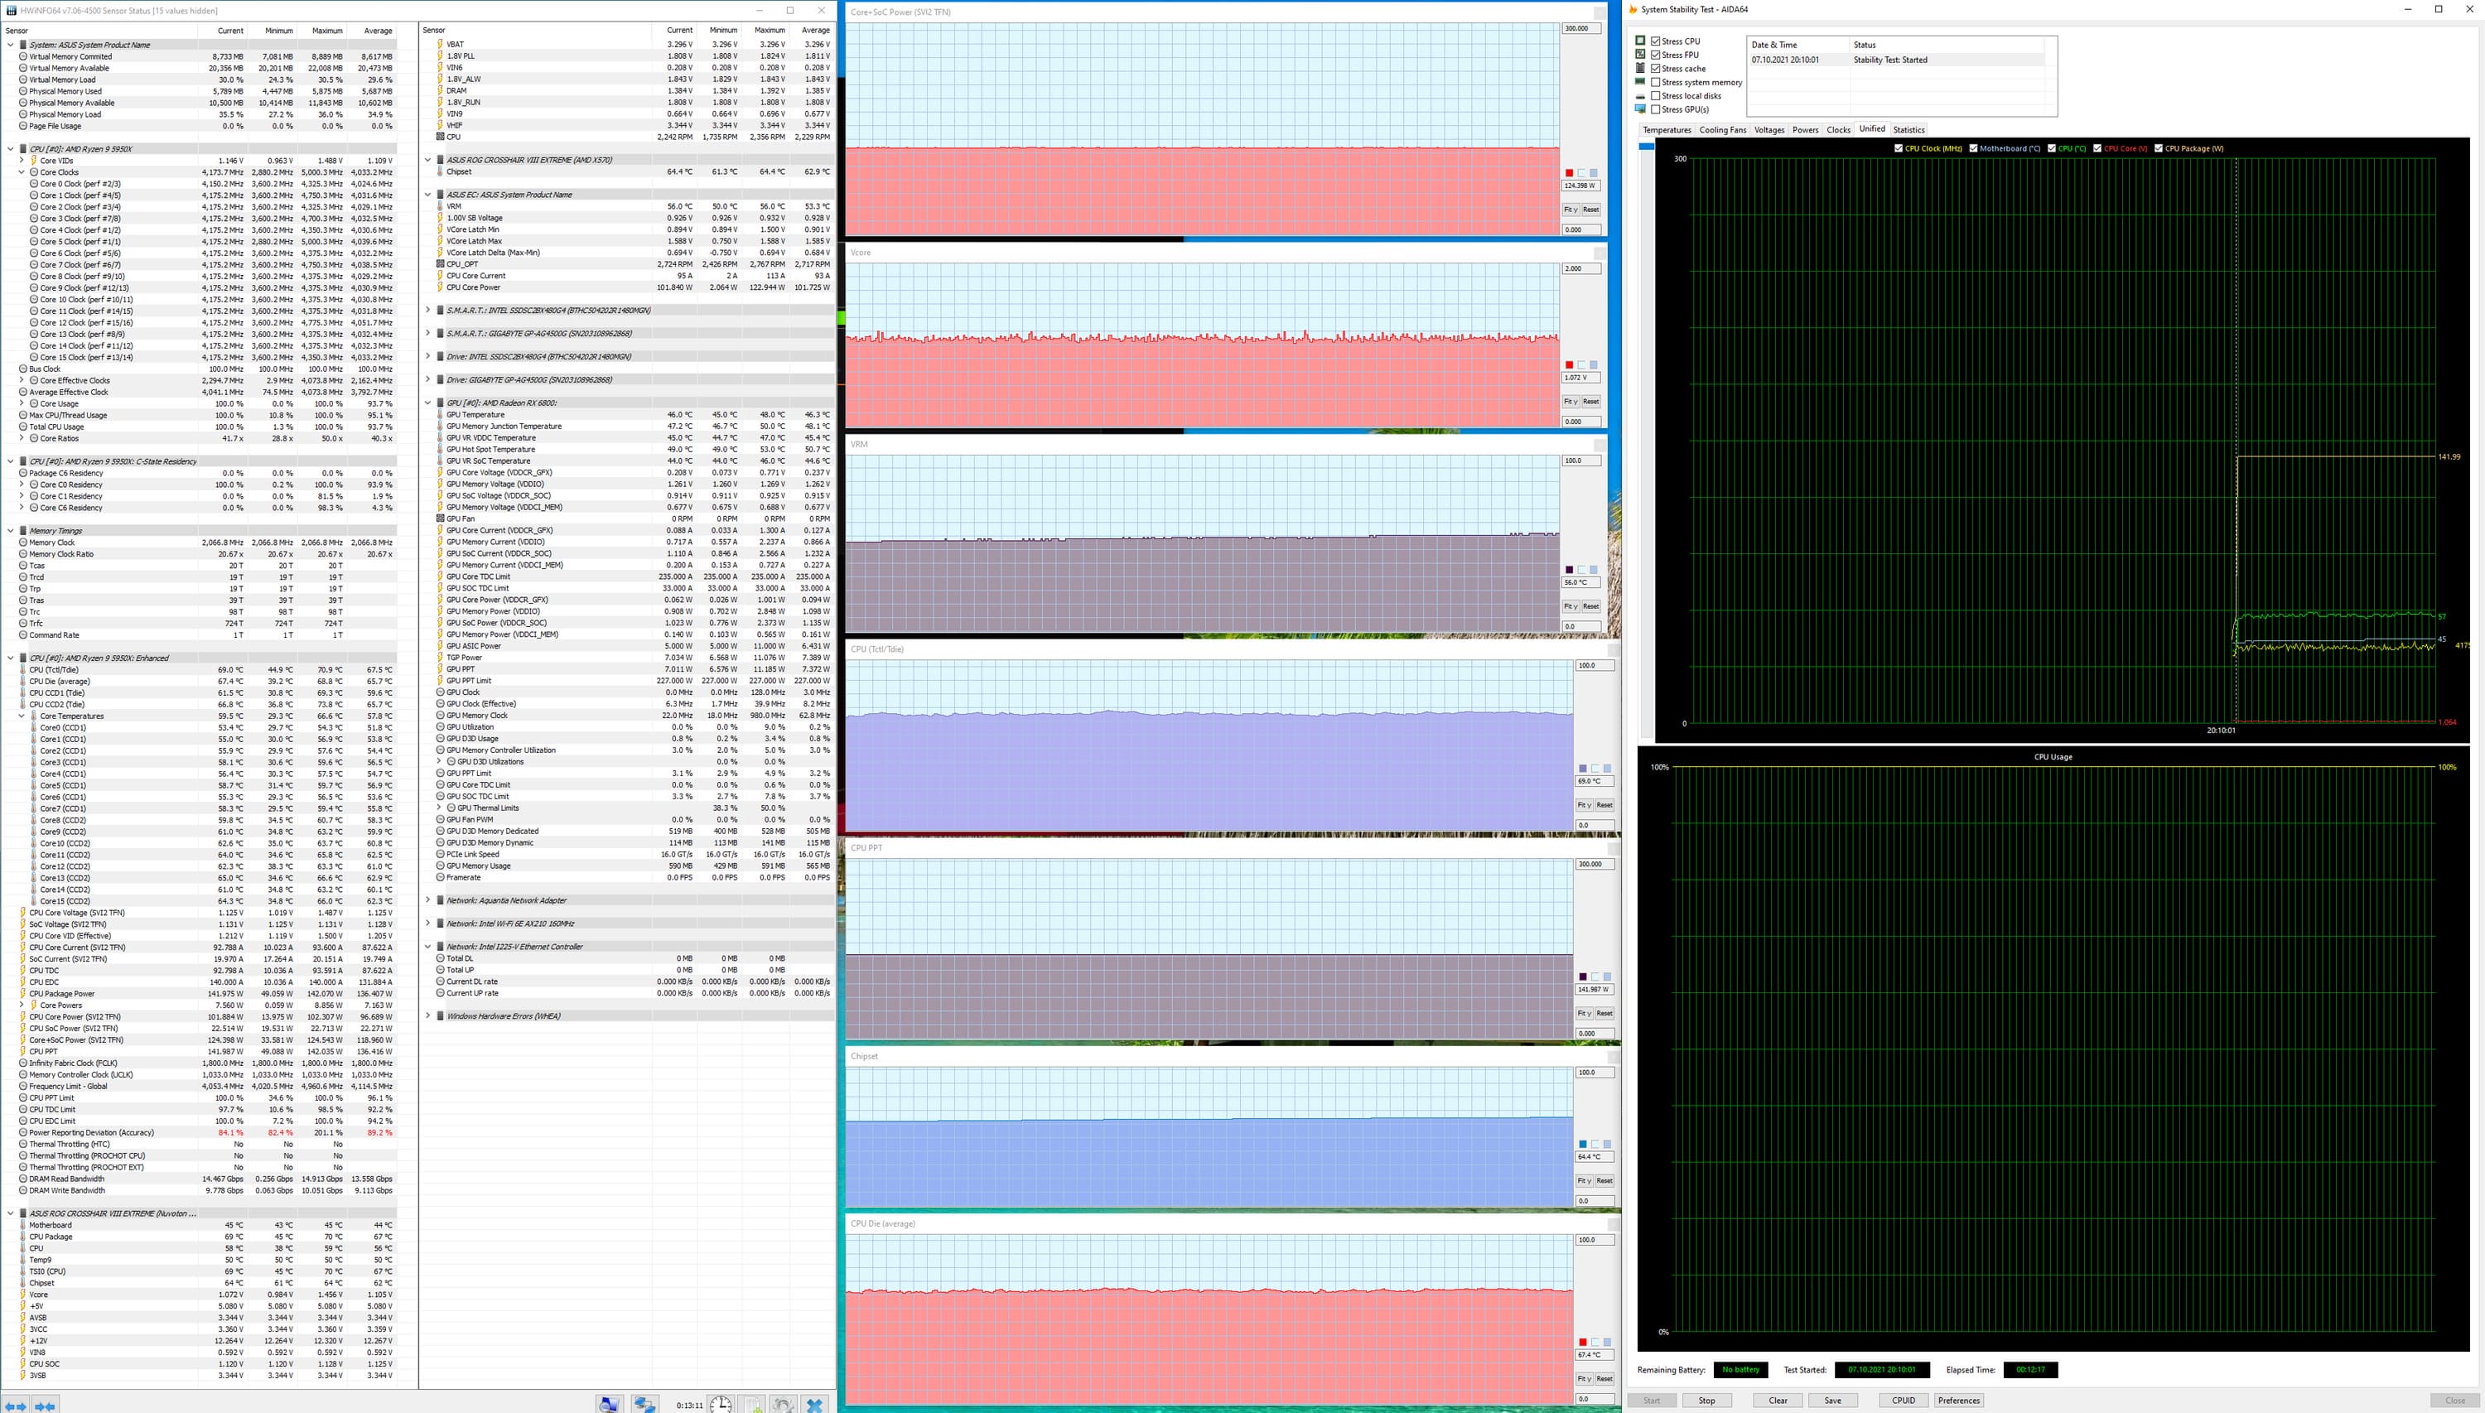
Task: Toggle Stress GPU(s) checkbox
Action: click(1655, 109)
